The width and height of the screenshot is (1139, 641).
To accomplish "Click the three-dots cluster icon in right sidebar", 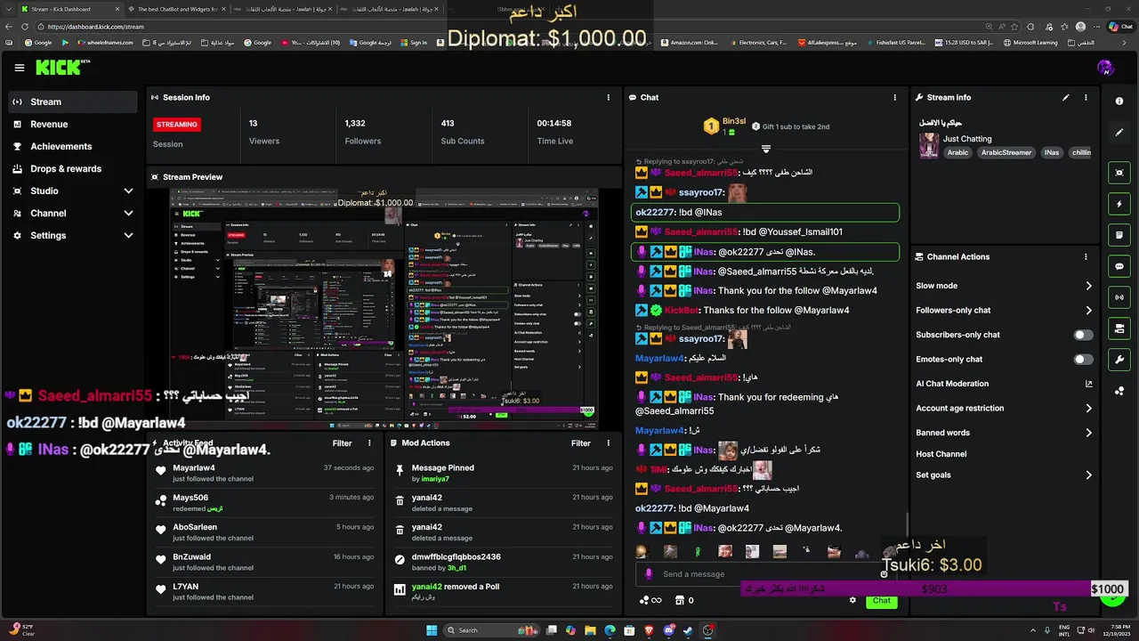I will (x=1119, y=391).
